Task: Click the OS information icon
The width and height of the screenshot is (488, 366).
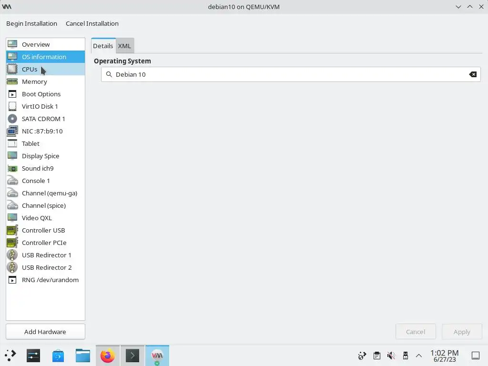Action: [x=12, y=57]
